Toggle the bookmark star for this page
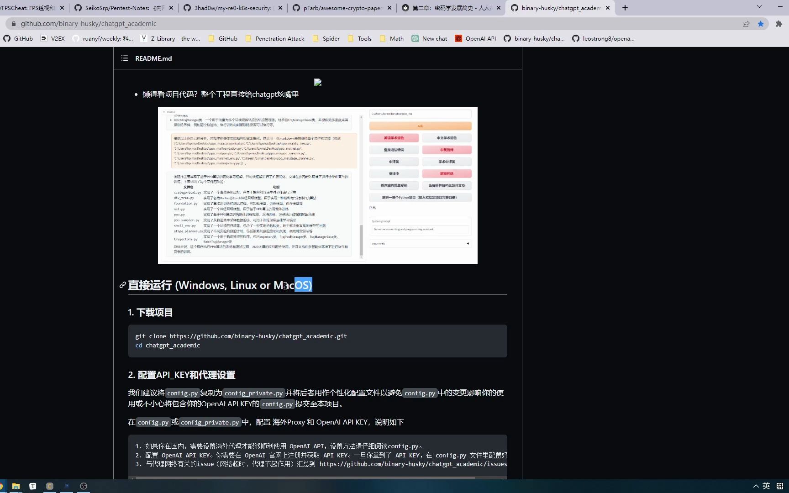The width and height of the screenshot is (789, 493). (761, 23)
